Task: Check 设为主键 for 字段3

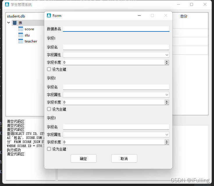Action: pos(49,149)
